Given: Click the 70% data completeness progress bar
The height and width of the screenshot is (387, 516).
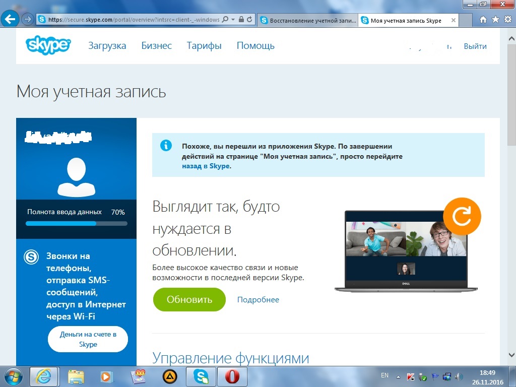Looking at the screenshot, I should pos(76,223).
